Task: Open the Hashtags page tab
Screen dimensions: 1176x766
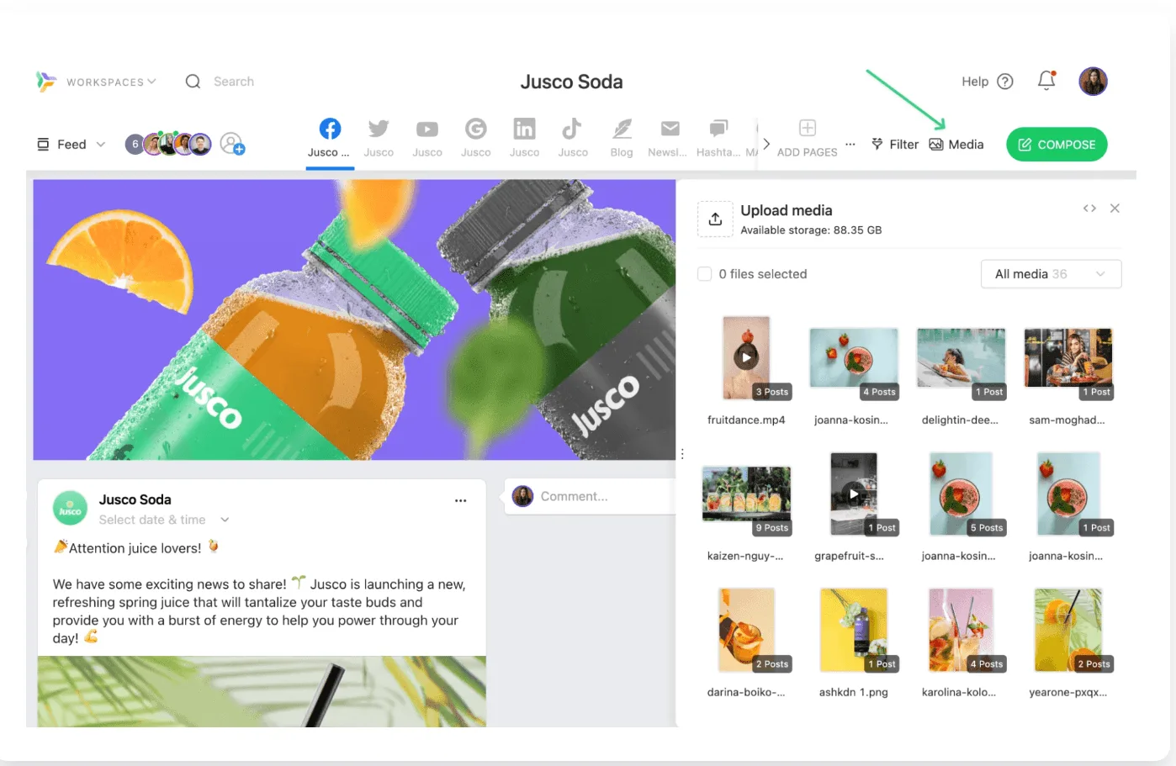Action: 718,138
